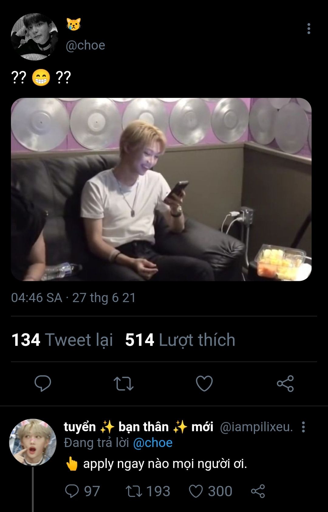Share the reply tweet

(258, 491)
